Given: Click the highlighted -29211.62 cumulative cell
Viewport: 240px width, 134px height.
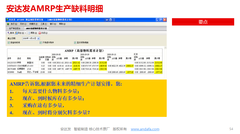Looking at the screenshot, I should pos(76,63).
